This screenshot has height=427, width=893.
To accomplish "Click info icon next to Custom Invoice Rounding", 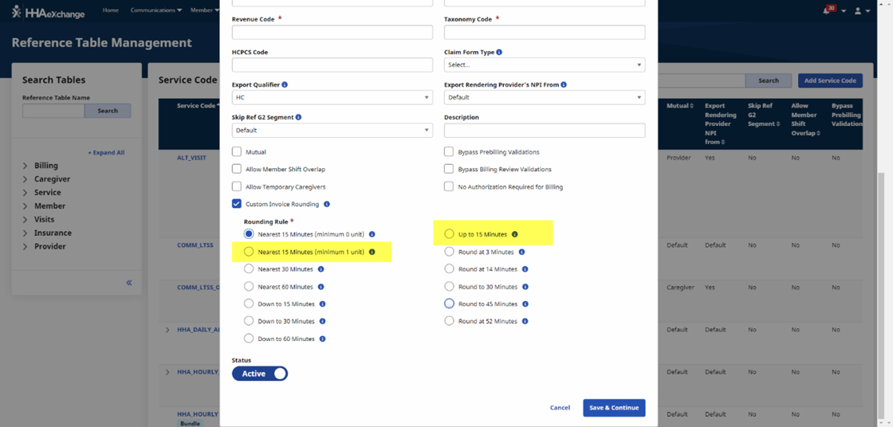I will tap(327, 204).
